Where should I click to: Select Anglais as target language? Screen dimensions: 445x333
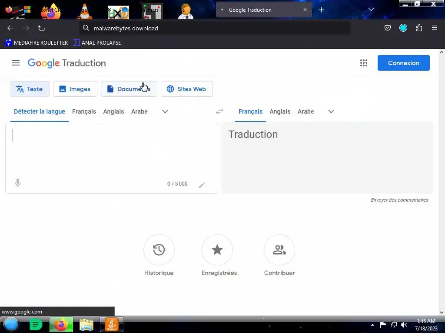(x=280, y=111)
